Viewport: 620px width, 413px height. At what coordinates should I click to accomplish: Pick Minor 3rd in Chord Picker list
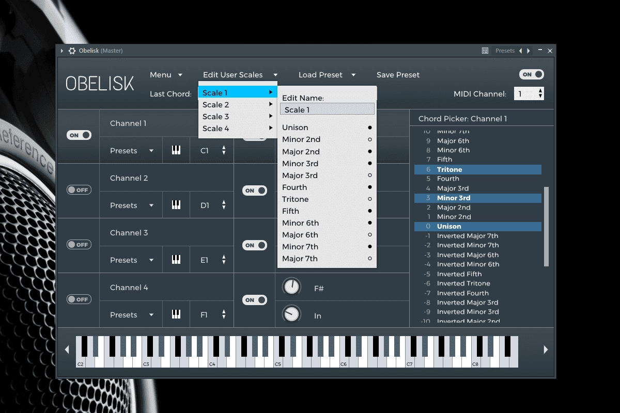pos(478,198)
